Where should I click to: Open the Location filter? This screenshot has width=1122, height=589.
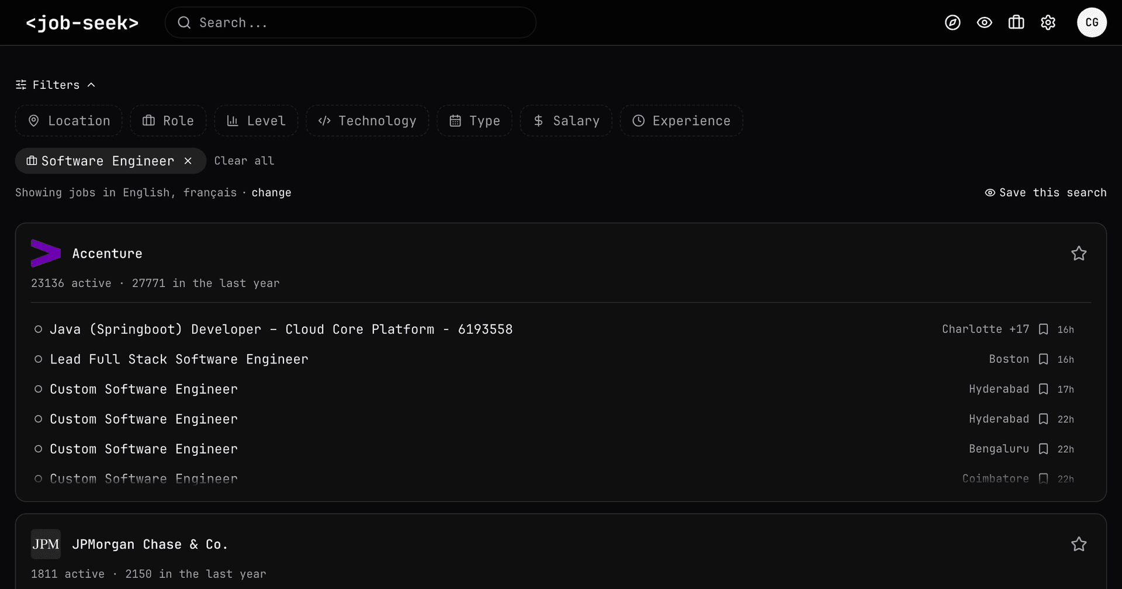[x=69, y=121]
